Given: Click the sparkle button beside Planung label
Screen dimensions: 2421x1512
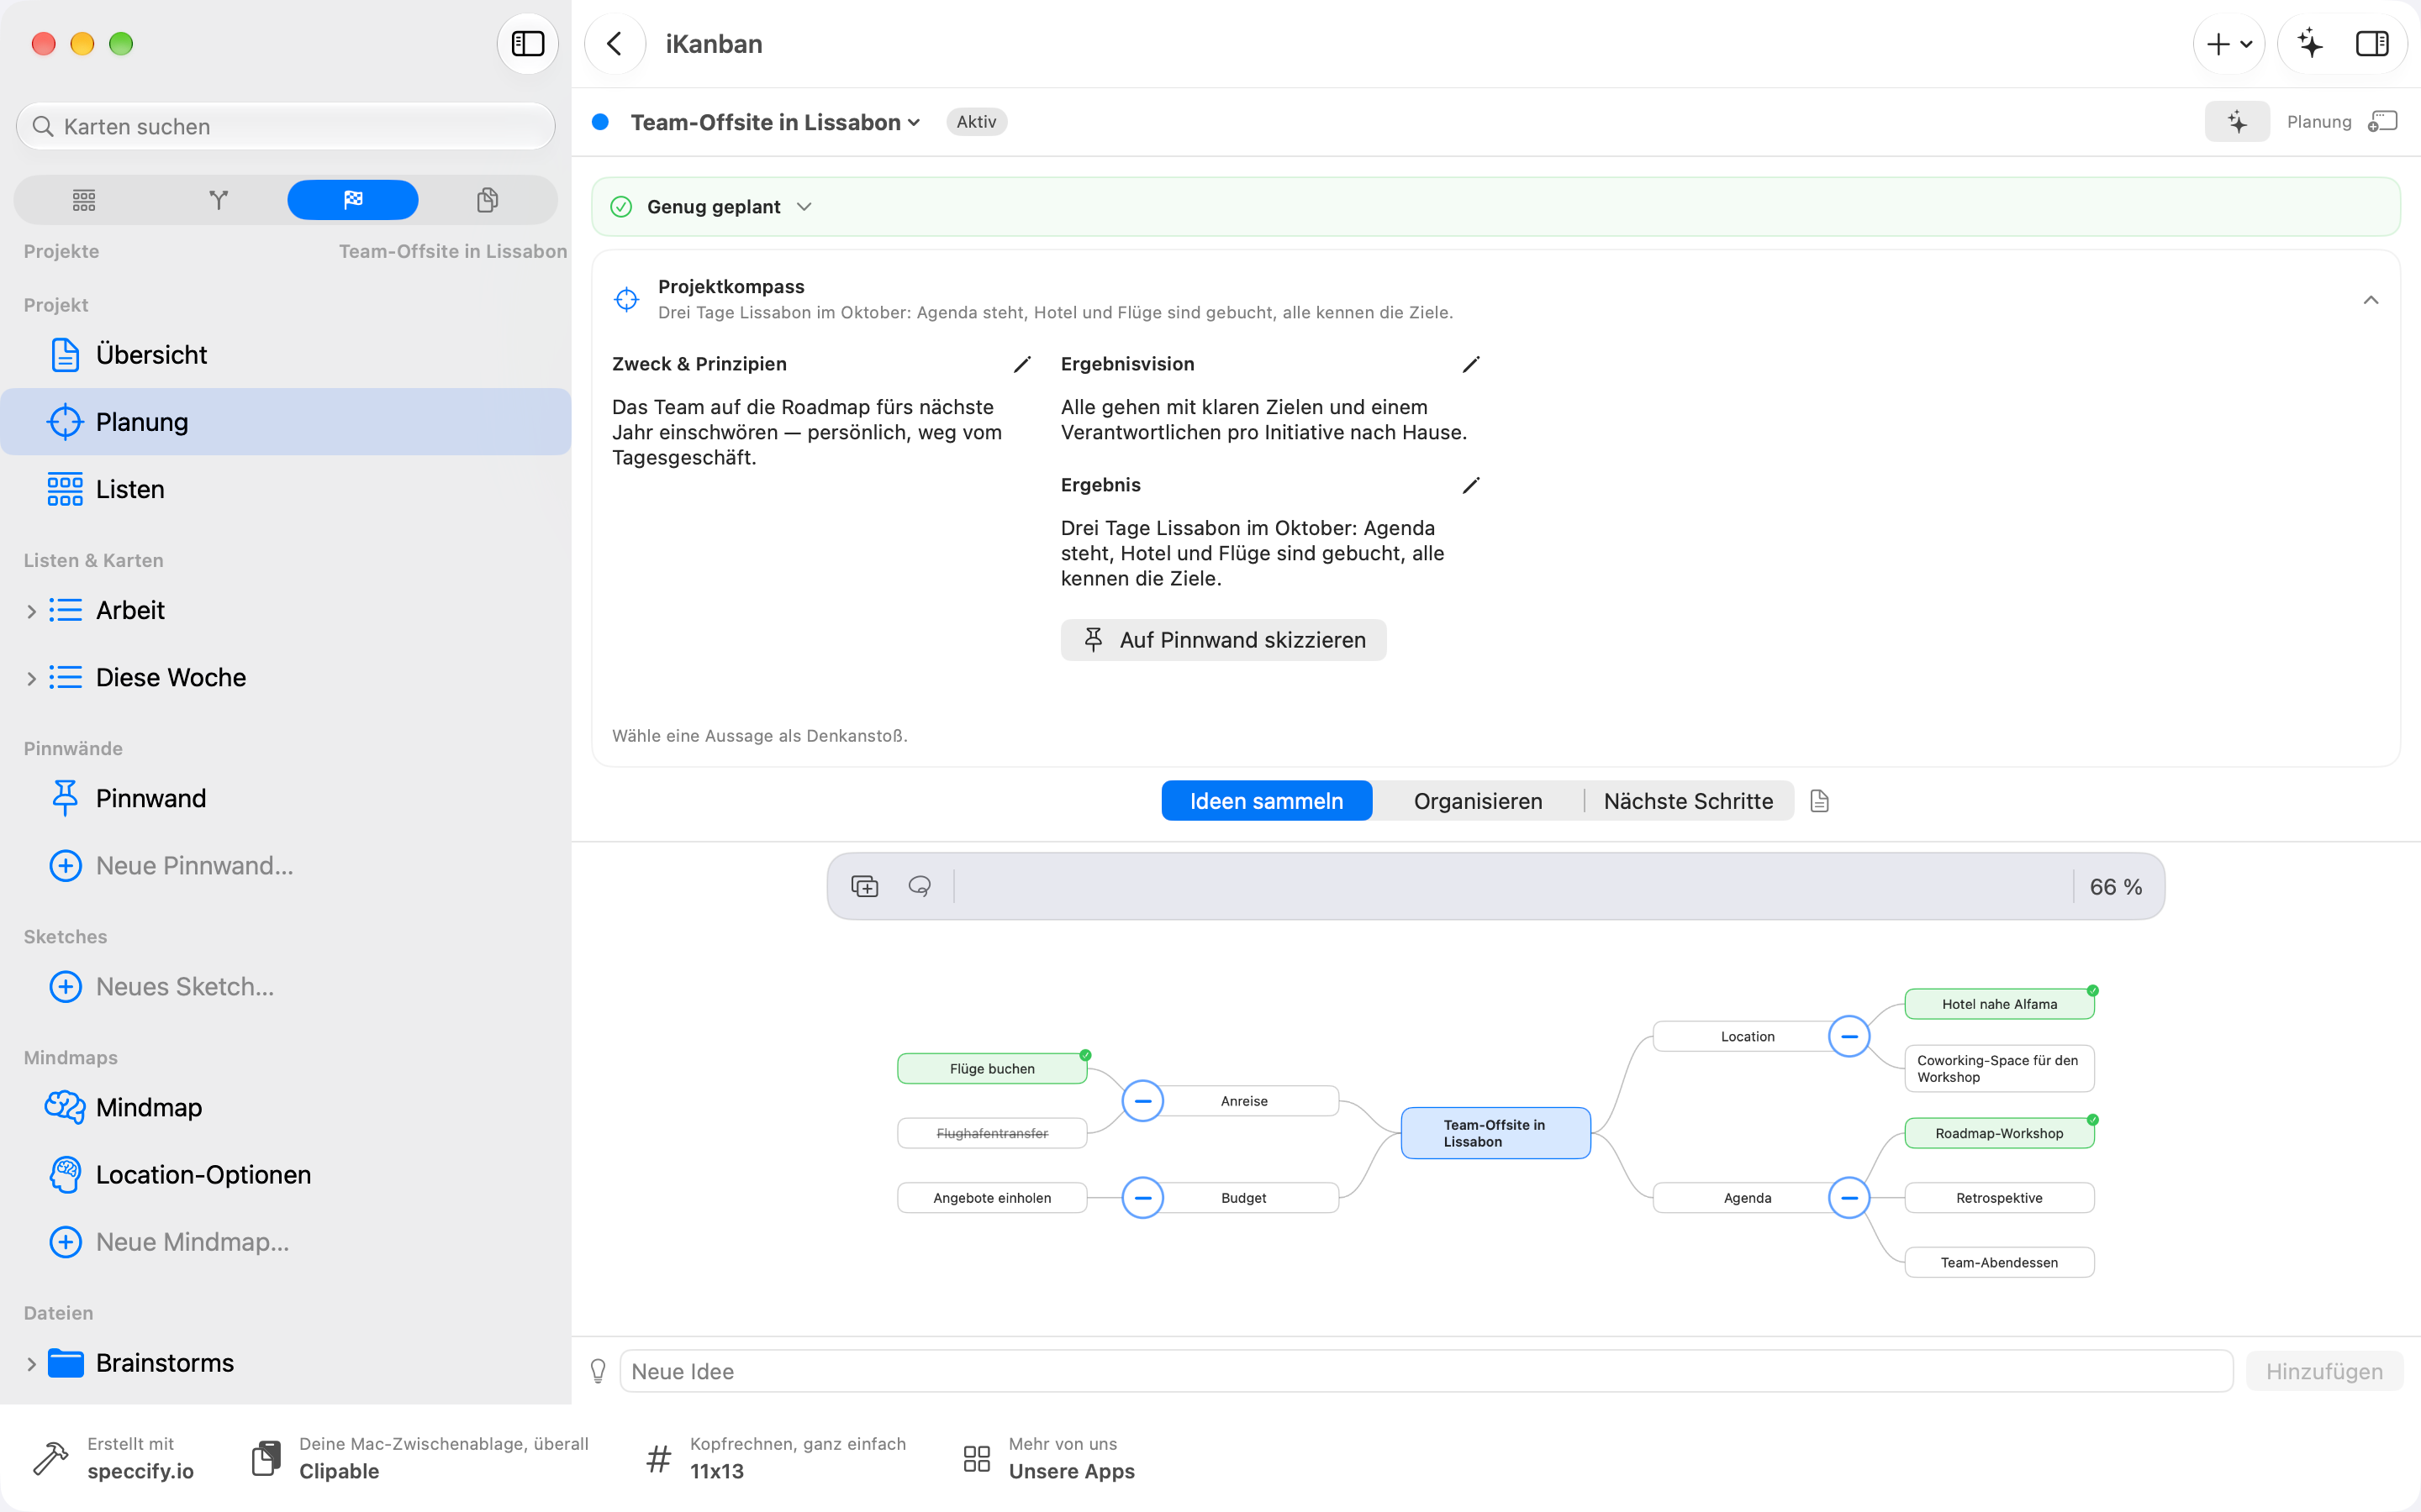Looking at the screenshot, I should click(2237, 122).
